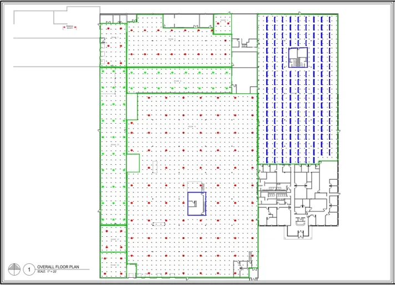The width and height of the screenshot is (395, 285).
Task: Click the blue-outlined stair core in blue-fixture room
Action: point(298,58)
